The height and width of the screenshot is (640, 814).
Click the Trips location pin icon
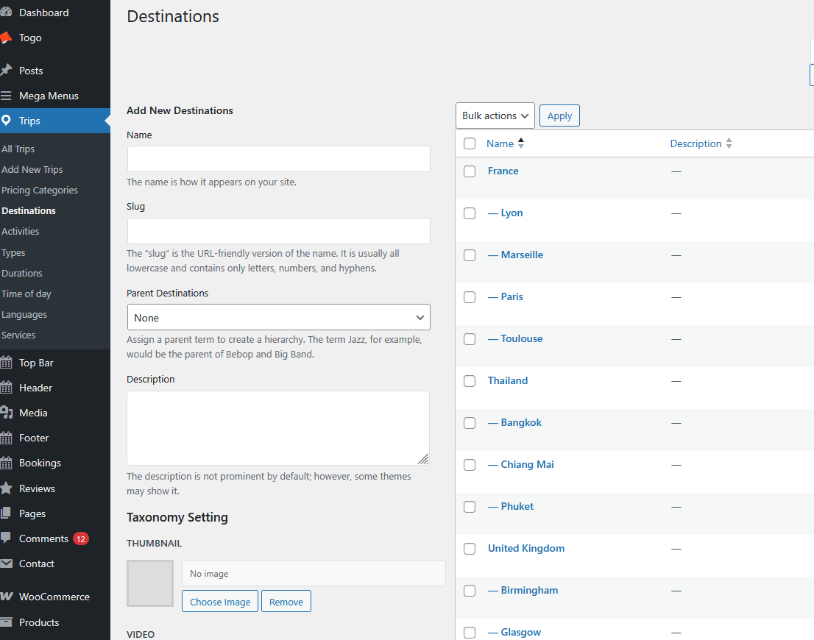tap(6, 121)
